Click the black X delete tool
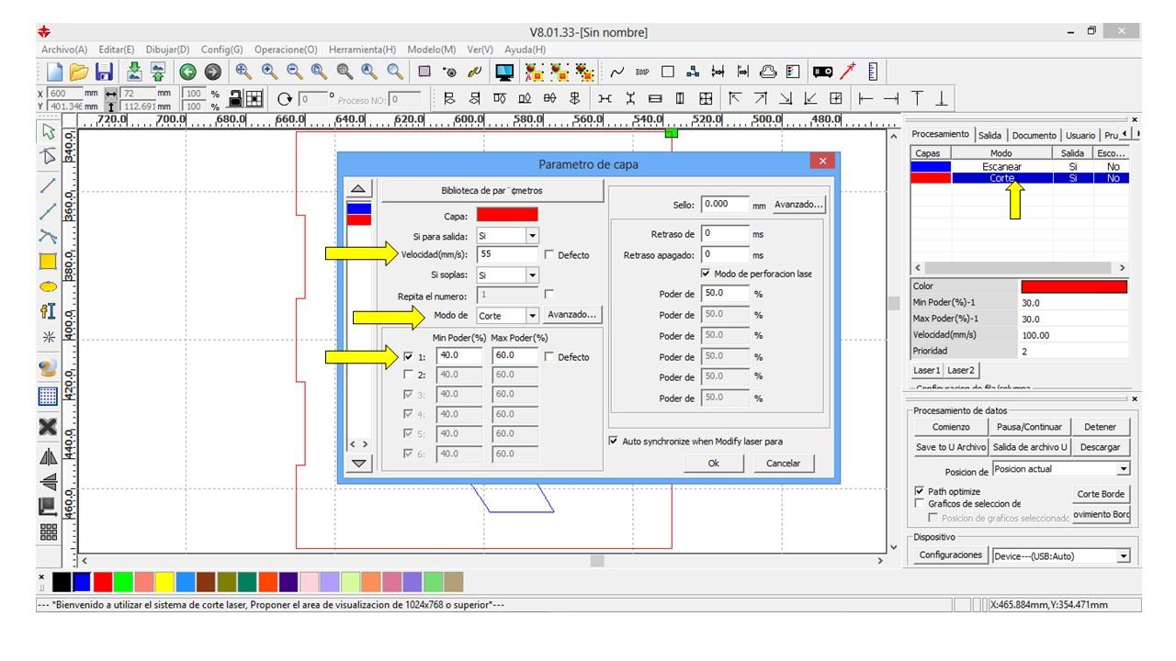Image resolution: width=1176 pixels, height=661 pixels. point(50,426)
